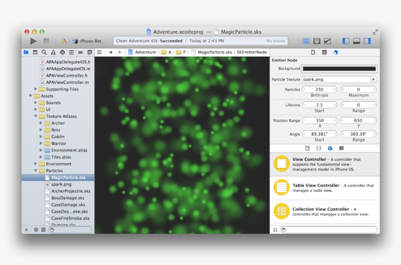The height and width of the screenshot is (265, 401).
Task: Open the Media library
Action: tap(341, 148)
